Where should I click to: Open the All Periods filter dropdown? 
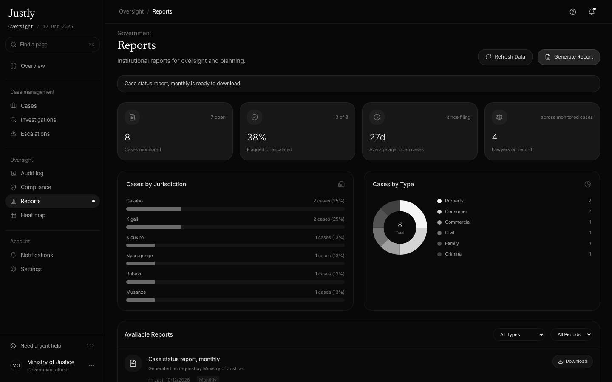coord(572,334)
